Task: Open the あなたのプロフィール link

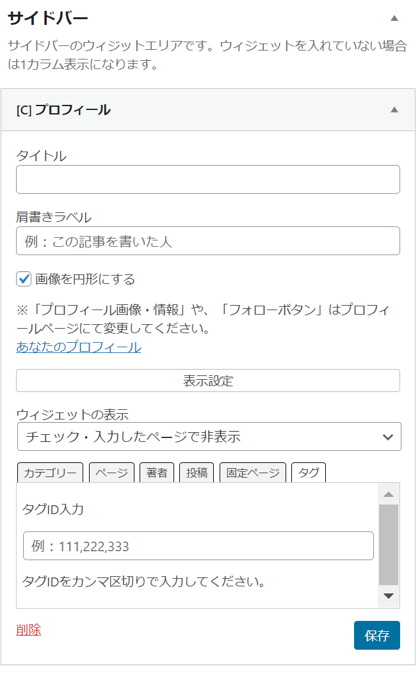Action: point(79,347)
